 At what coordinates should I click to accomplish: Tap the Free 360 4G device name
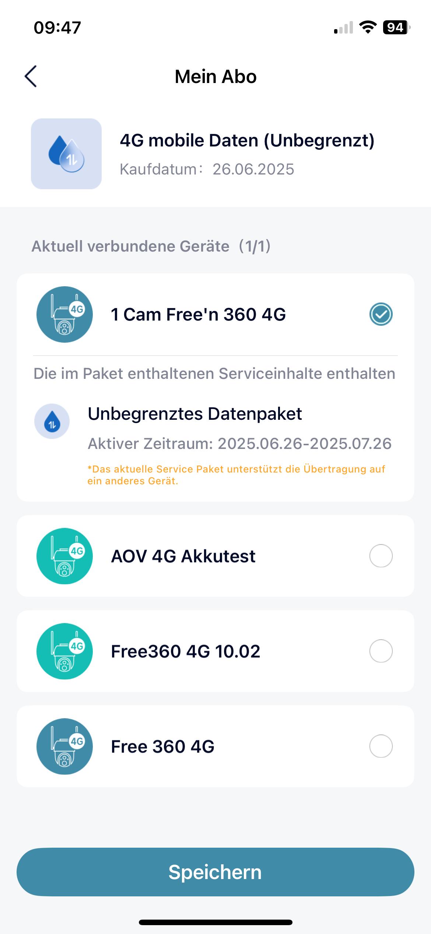(162, 747)
